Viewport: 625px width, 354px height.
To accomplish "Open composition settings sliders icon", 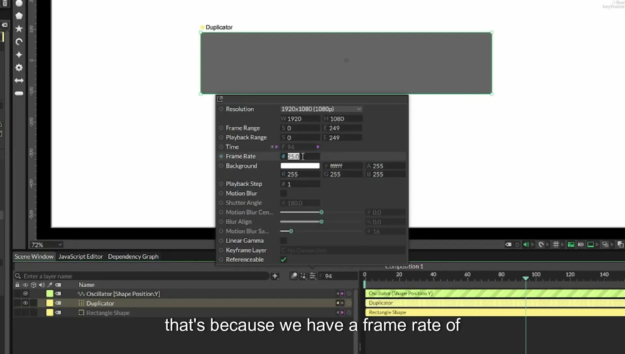I will point(312,276).
